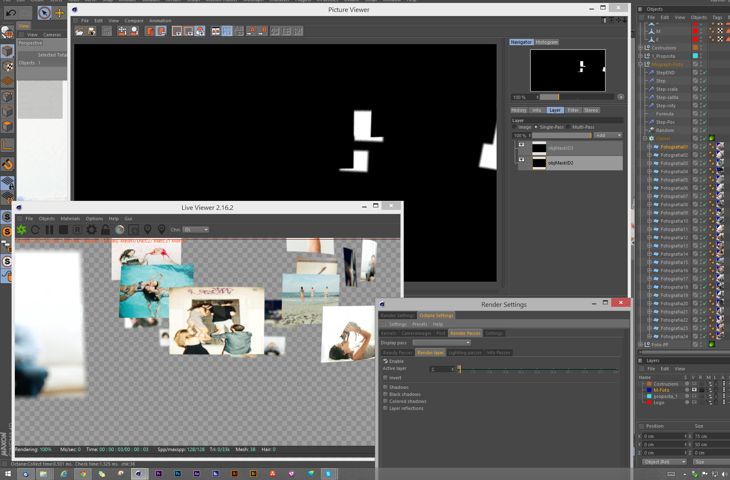Viewport: 730px width, 480px height.
Task: Open the Compare menu in Picture Viewer
Action: pyautogui.click(x=134, y=21)
